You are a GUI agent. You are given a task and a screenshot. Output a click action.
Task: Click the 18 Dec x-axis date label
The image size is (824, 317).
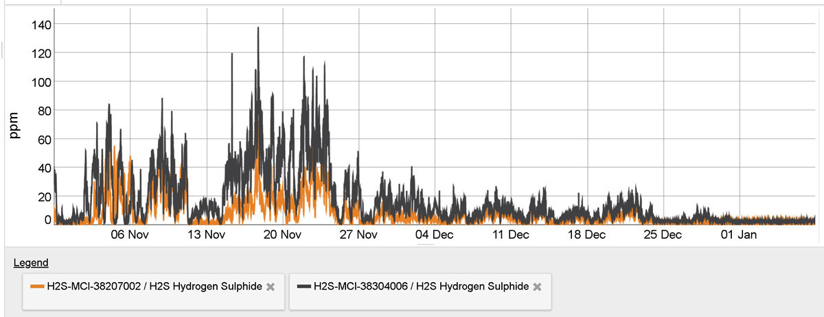(586, 236)
